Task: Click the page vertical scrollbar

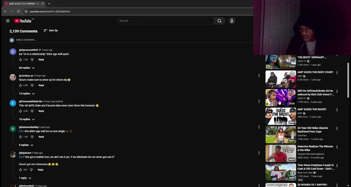Action: 348,80
